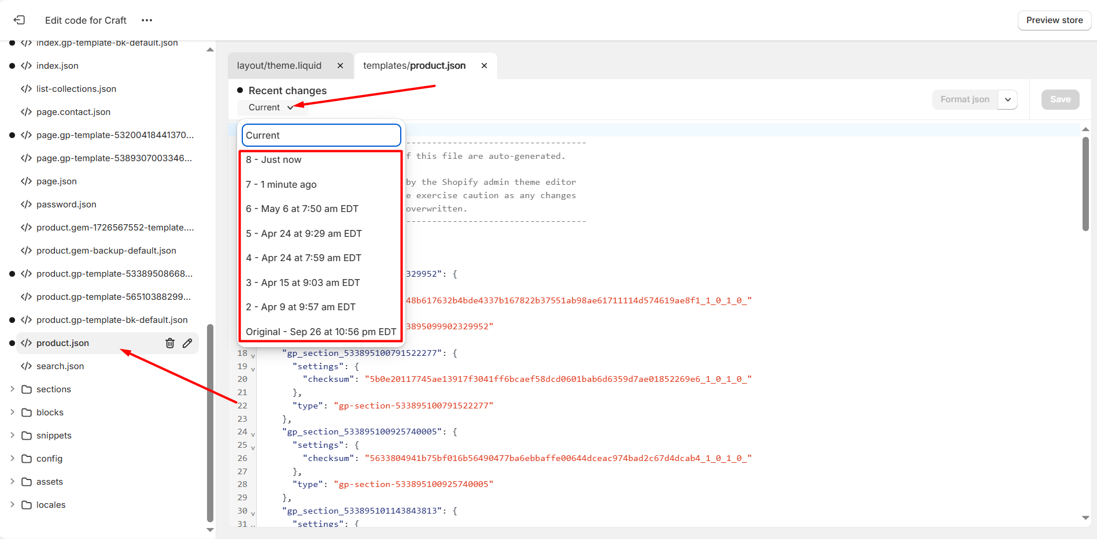
Task: Delete product.json using the trash icon
Action: [170, 343]
